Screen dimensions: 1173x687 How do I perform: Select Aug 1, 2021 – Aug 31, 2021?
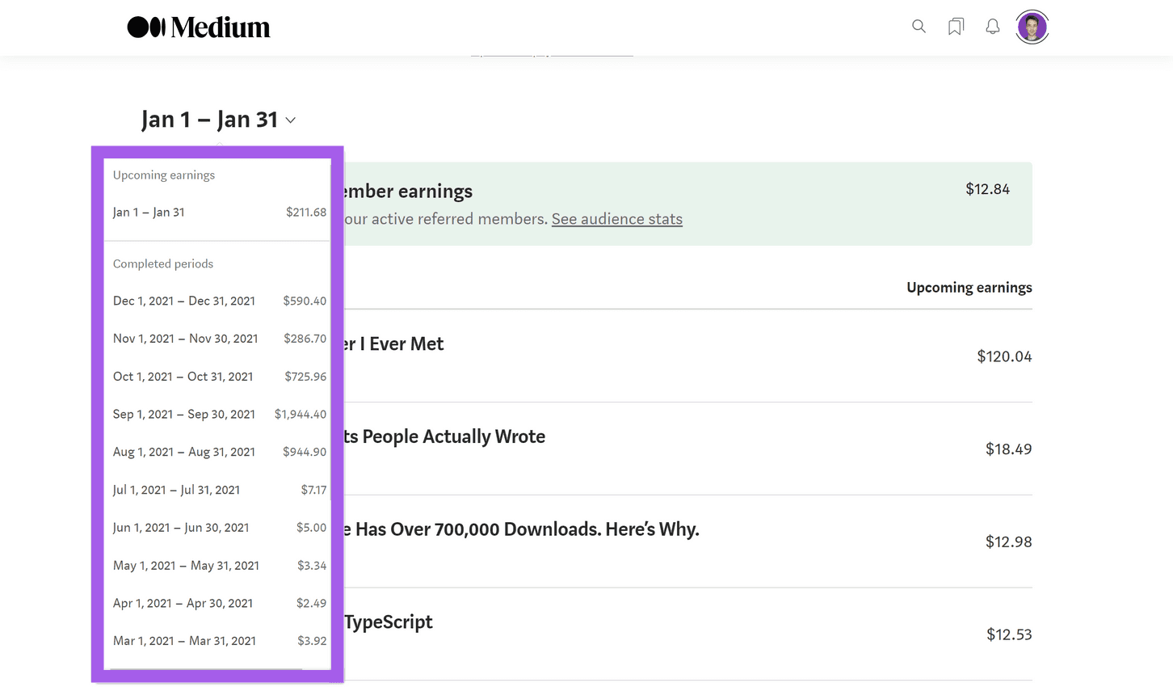point(218,452)
